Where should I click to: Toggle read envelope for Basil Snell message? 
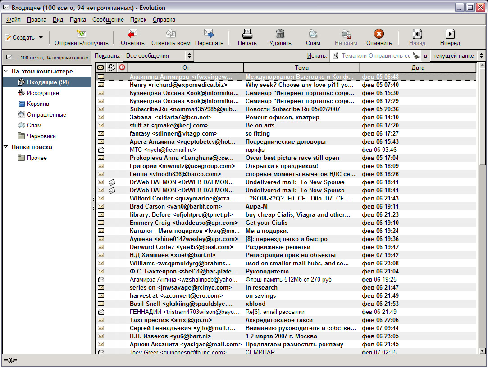[x=101, y=304]
